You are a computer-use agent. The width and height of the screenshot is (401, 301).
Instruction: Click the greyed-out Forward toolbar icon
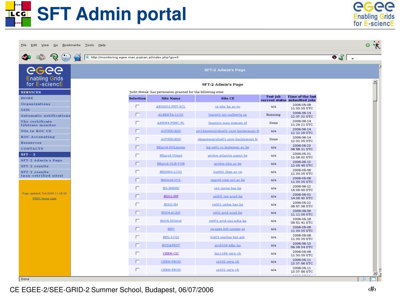point(41,57)
